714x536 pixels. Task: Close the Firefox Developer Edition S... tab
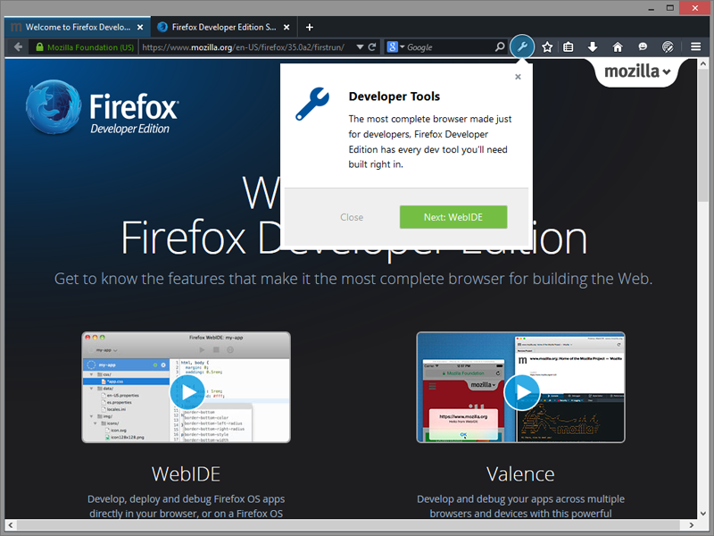(x=286, y=28)
